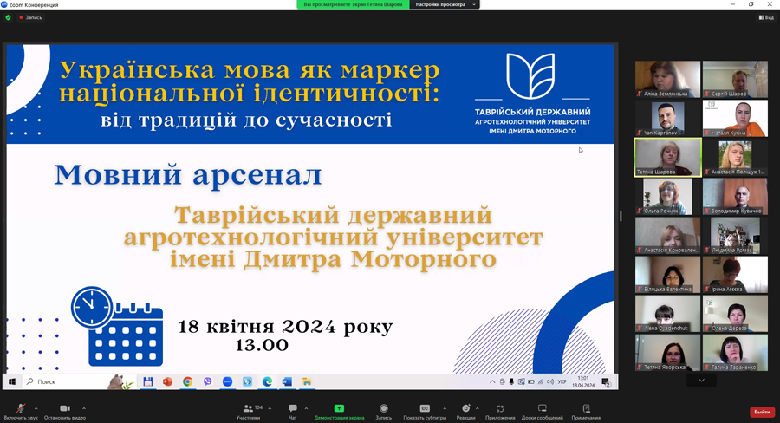This screenshot has height=423, width=780.
Task: Click green Демонстрация экрана share button
Action: (339, 412)
